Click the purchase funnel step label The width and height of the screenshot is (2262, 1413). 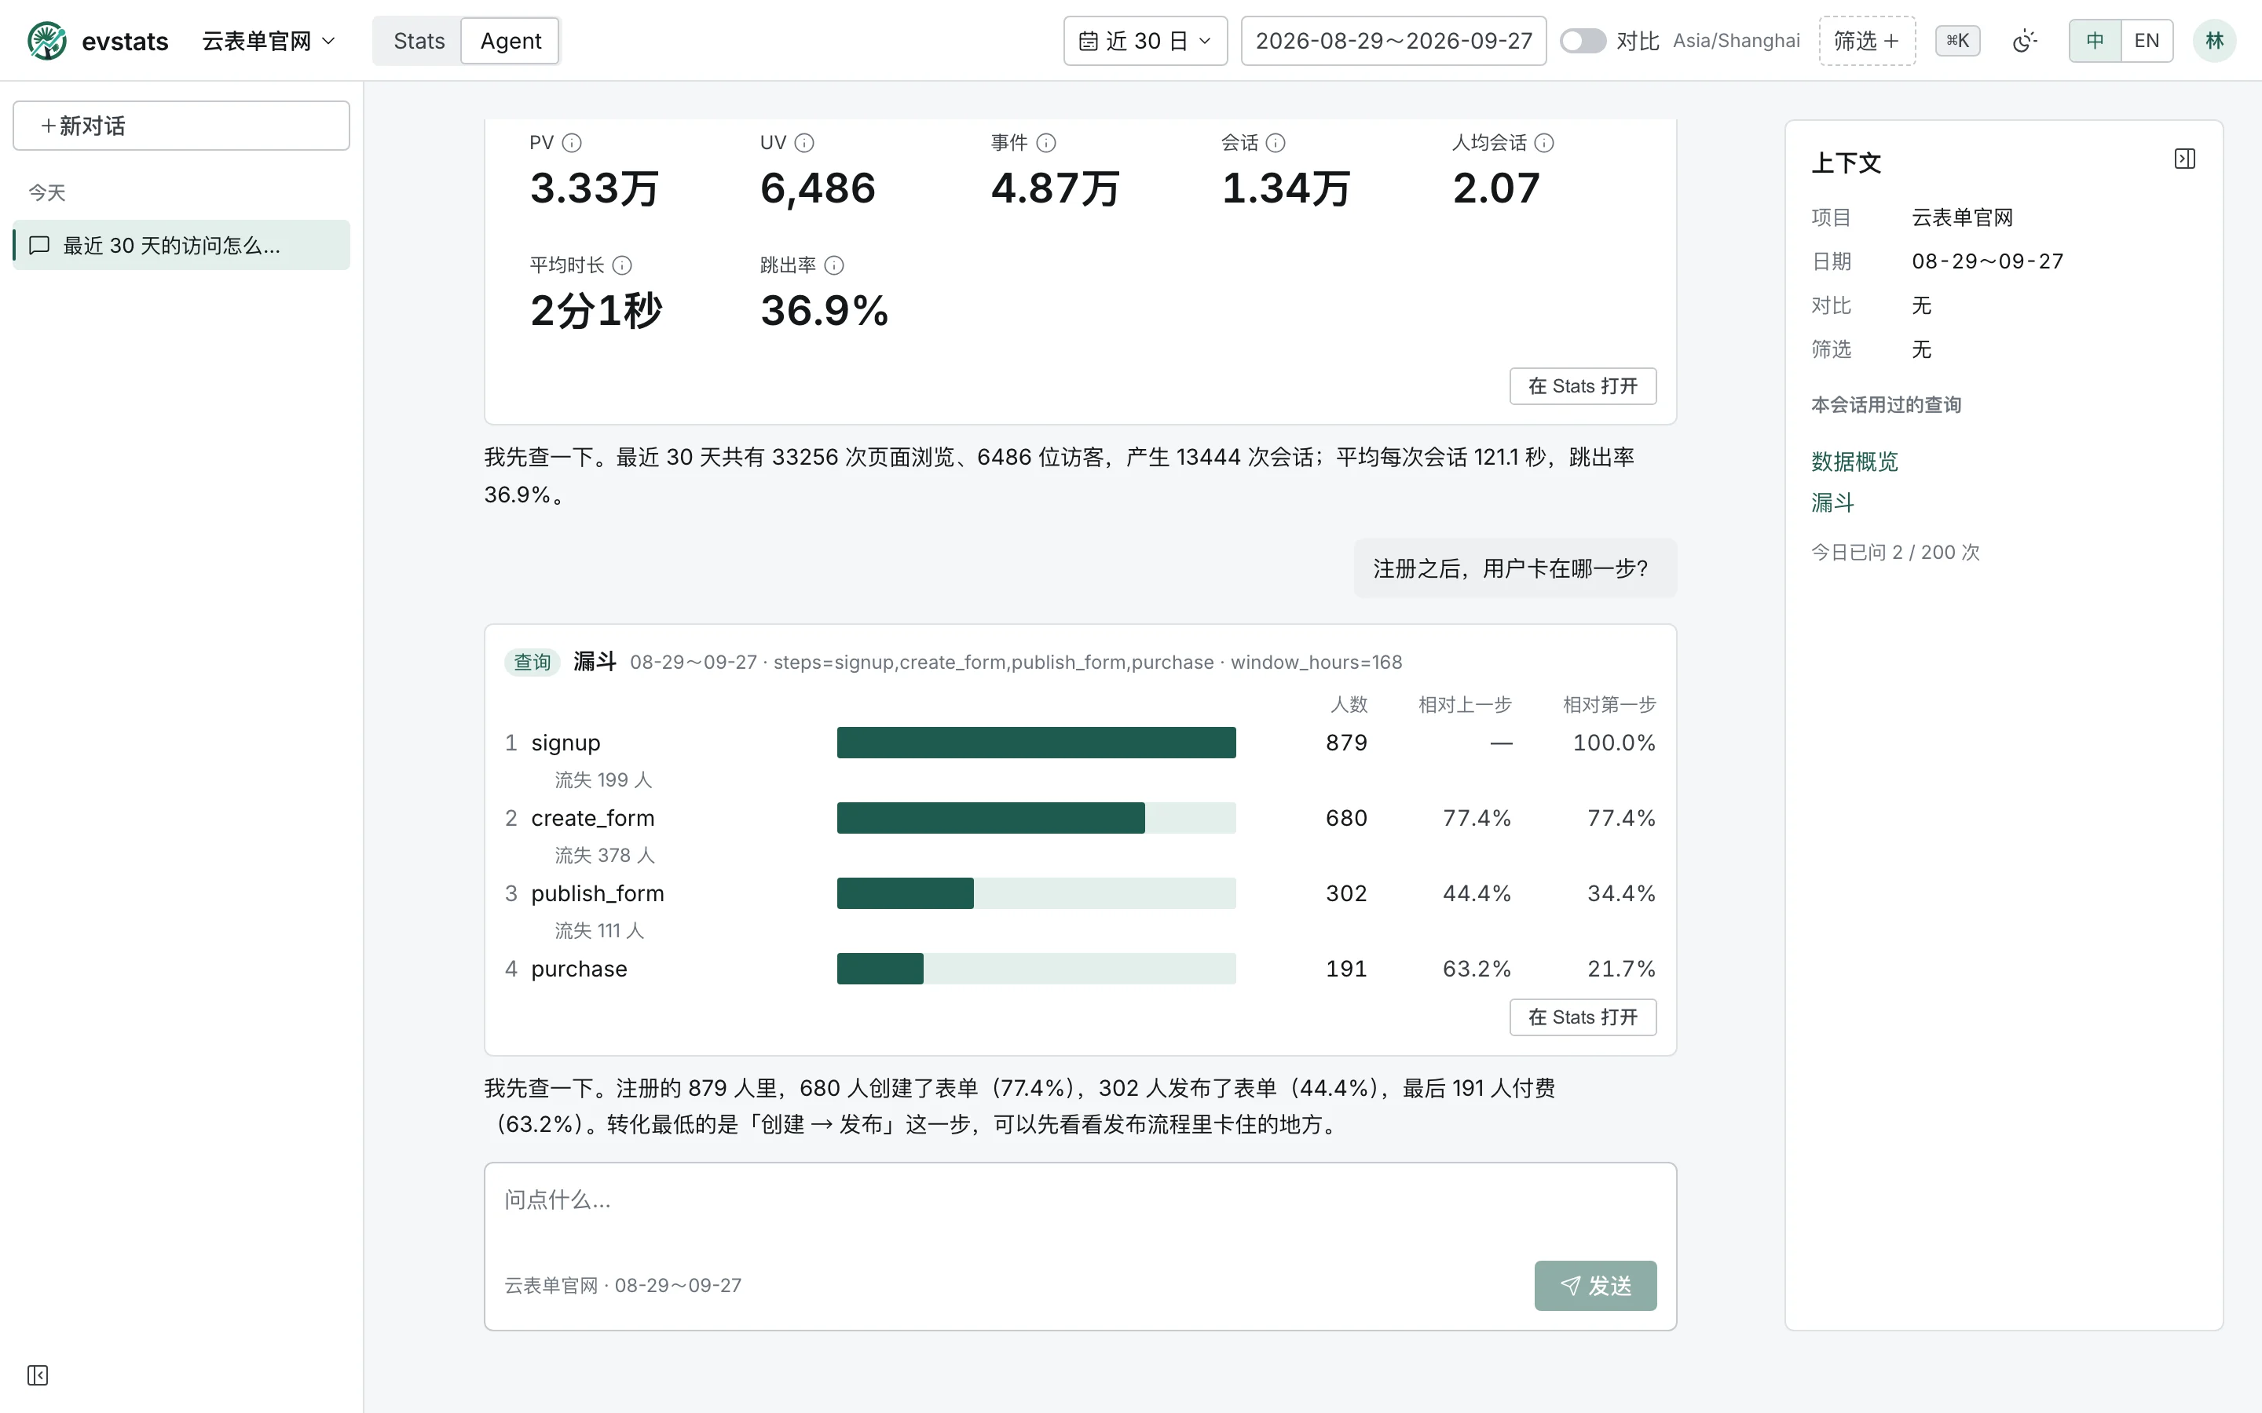click(579, 969)
